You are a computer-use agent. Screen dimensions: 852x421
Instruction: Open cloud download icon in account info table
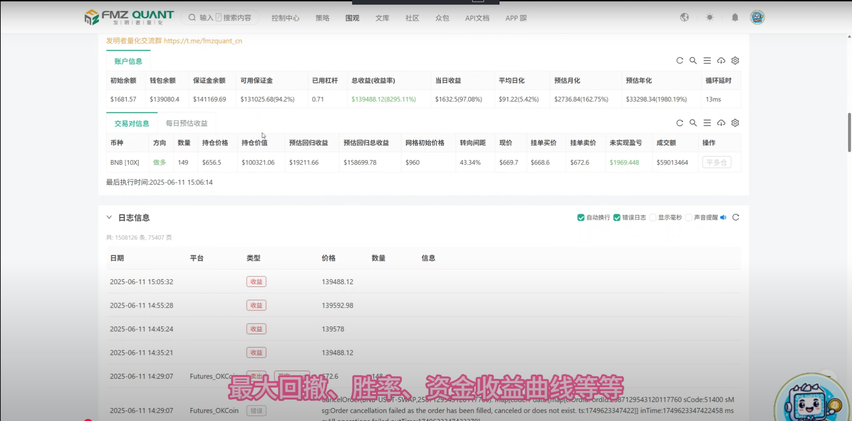[x=721, y=61]
